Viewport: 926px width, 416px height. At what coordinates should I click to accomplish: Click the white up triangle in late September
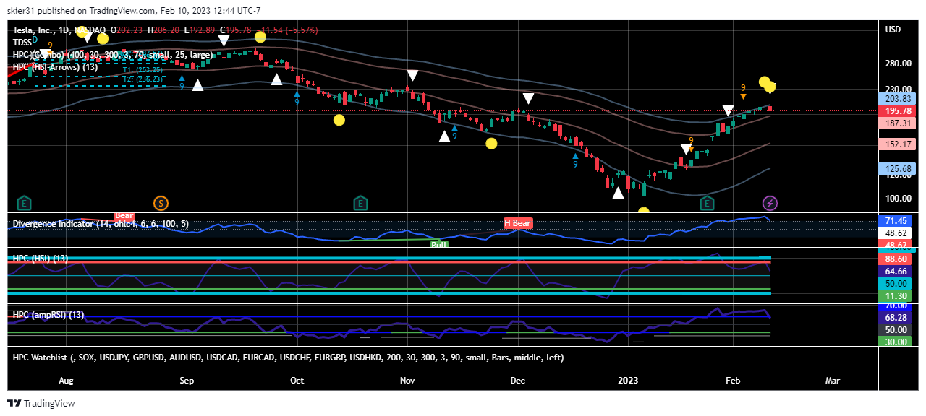pyautogui.click(x=276, y=79)
